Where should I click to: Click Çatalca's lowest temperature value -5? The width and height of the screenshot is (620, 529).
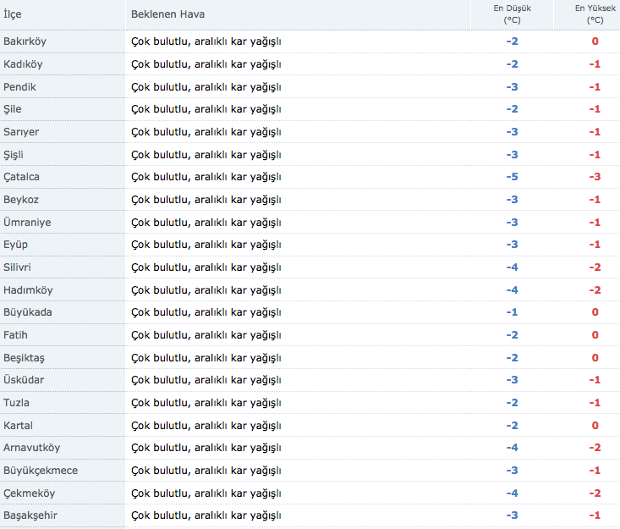(512, 177)
